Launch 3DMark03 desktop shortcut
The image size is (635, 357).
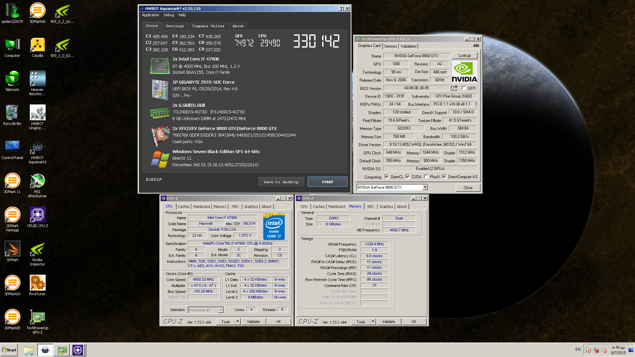(x=12, y=286)
